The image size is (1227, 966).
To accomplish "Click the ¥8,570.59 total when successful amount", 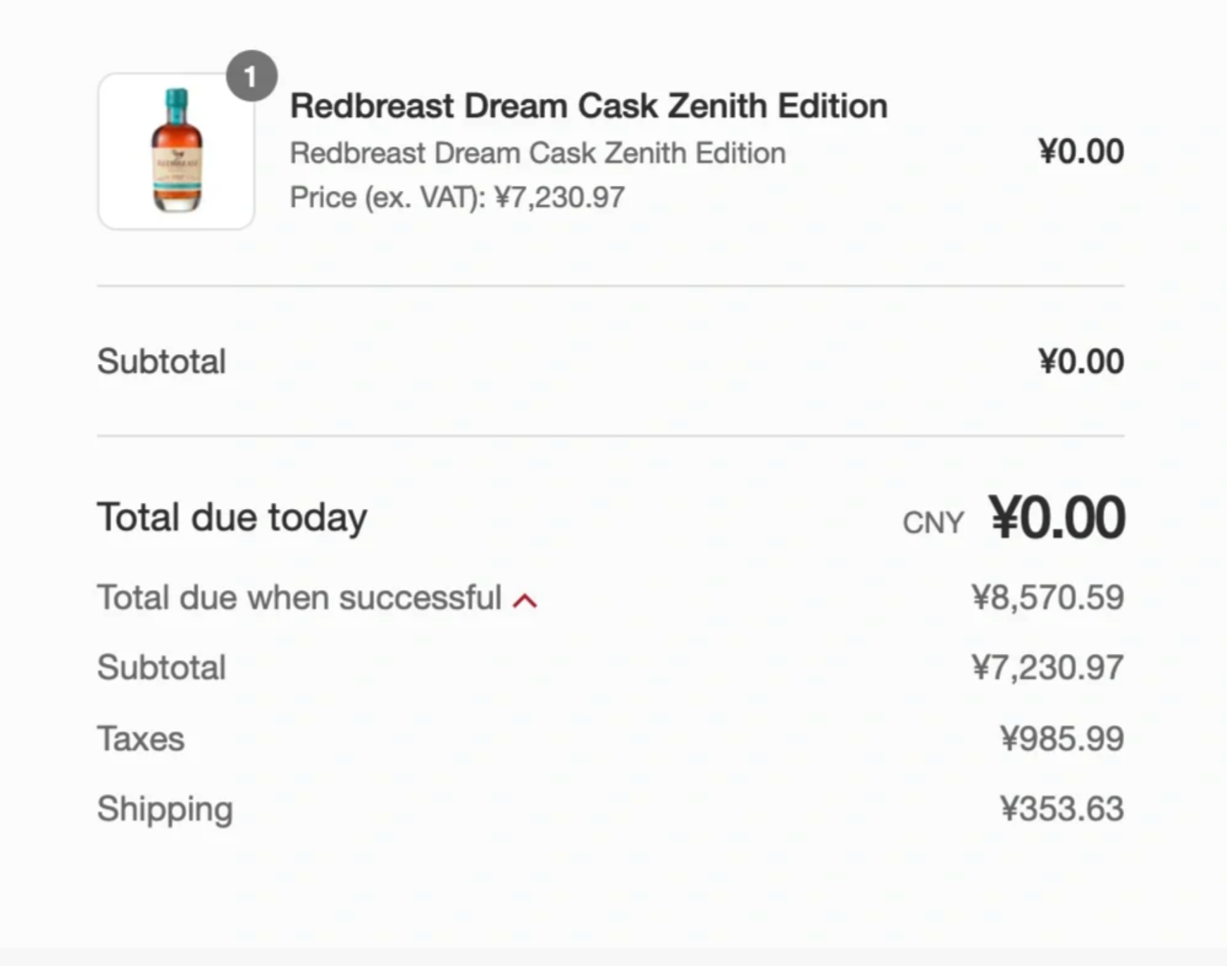I will coord(1047,598).
